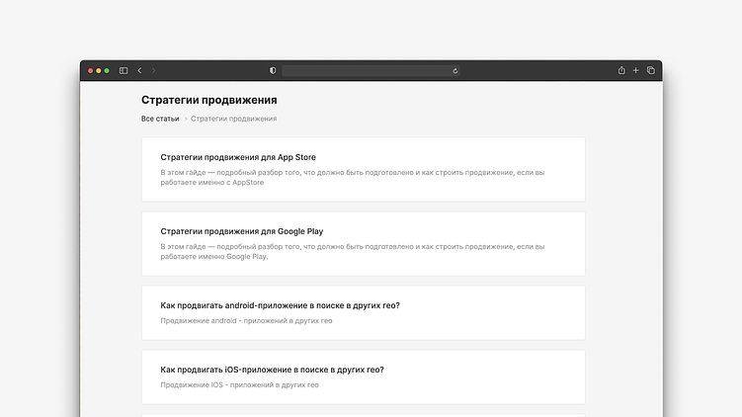
Task: Select the 'Стратегии продвижения' breadcrumb item
Action: pos(234,119)
